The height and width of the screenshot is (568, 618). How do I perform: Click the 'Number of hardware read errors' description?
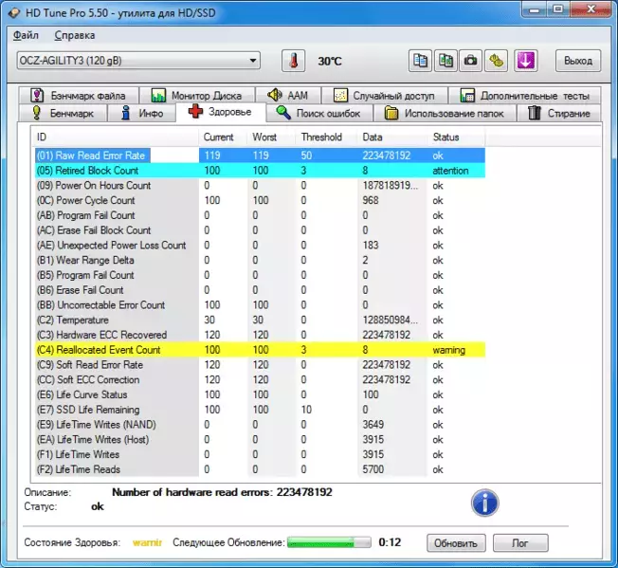point(223,492)
